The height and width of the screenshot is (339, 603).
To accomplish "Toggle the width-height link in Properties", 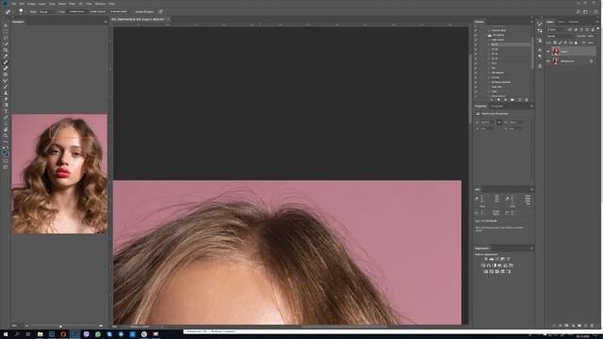I will (x=499, y=122).
